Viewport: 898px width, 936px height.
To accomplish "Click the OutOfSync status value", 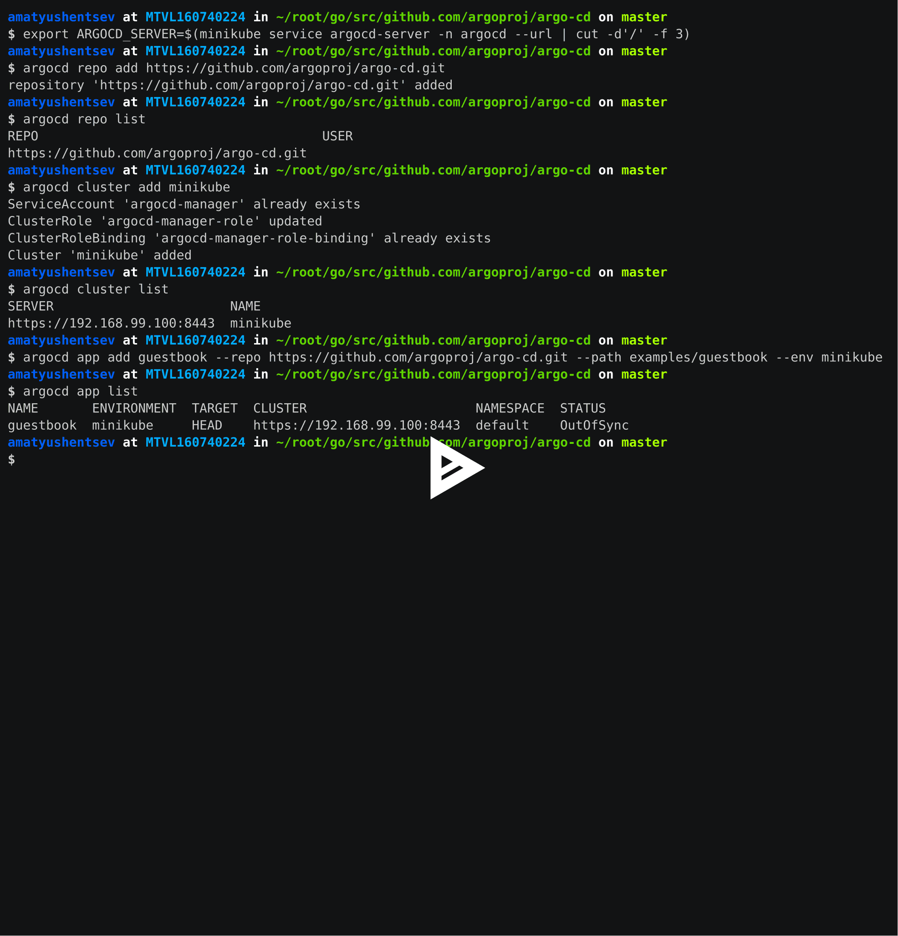I will click(595, 426).
